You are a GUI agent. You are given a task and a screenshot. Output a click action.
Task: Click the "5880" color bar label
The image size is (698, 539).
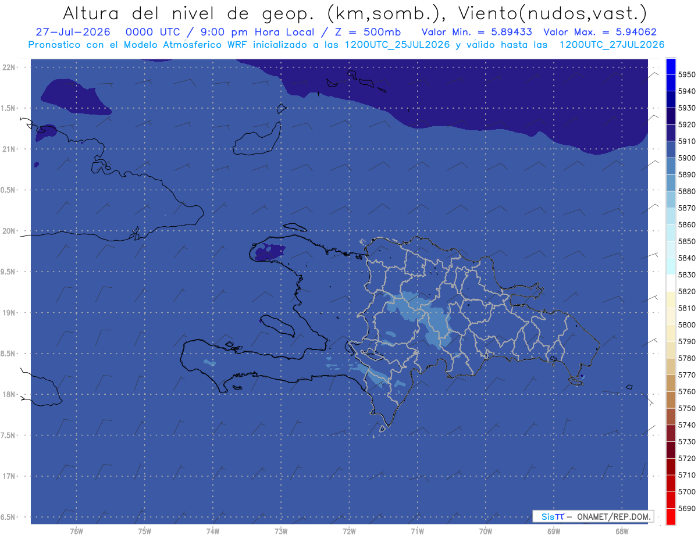coord(687,191)
